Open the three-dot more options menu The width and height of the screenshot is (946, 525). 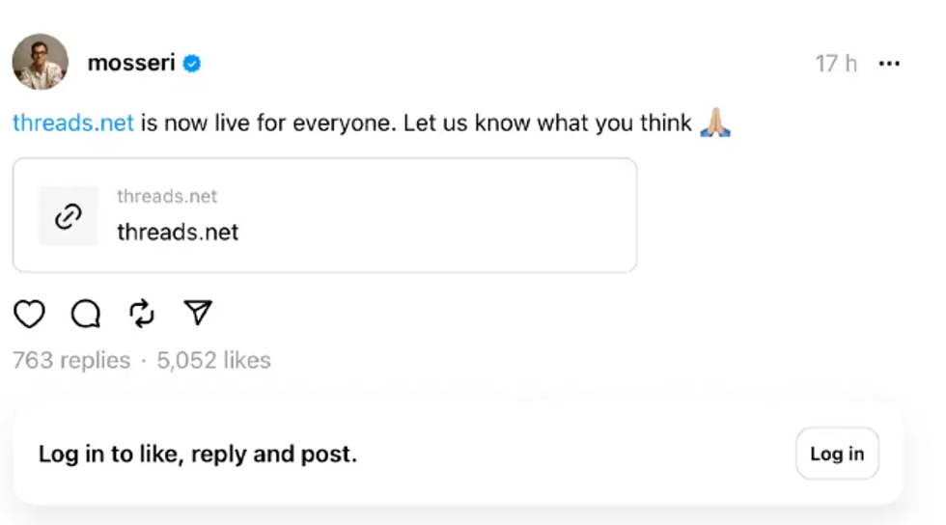[x=889, y=64]
